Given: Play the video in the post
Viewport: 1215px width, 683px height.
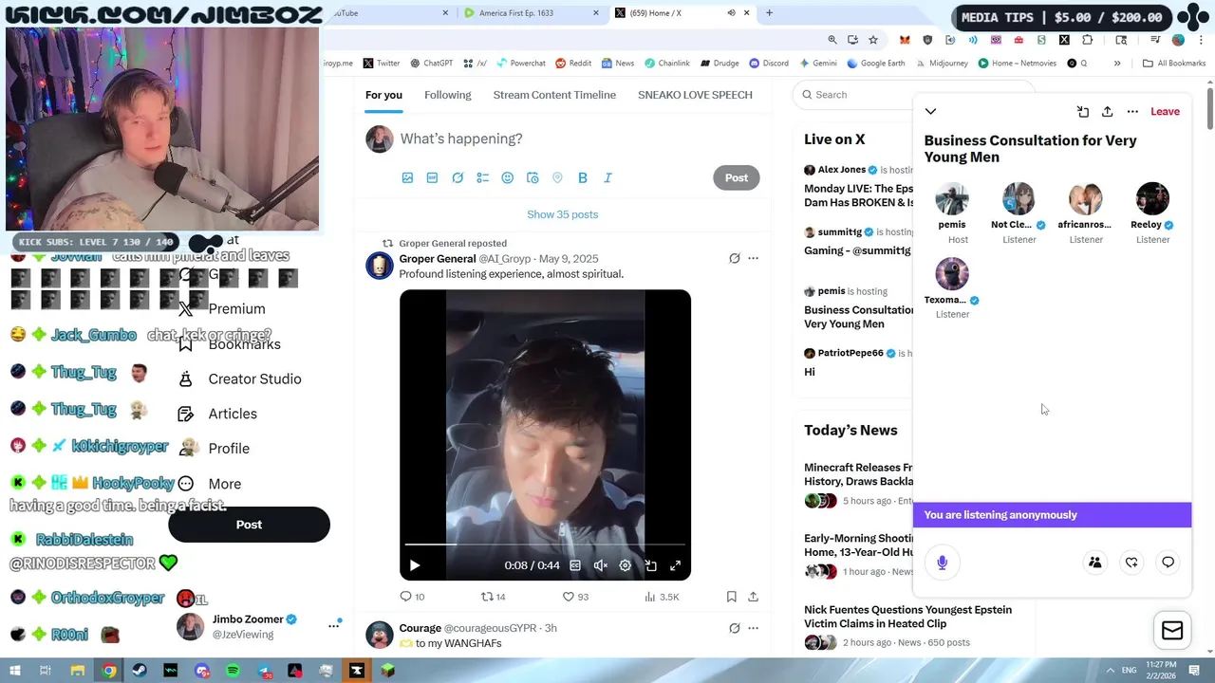Looking at the screenshot, I should (415, 565).
